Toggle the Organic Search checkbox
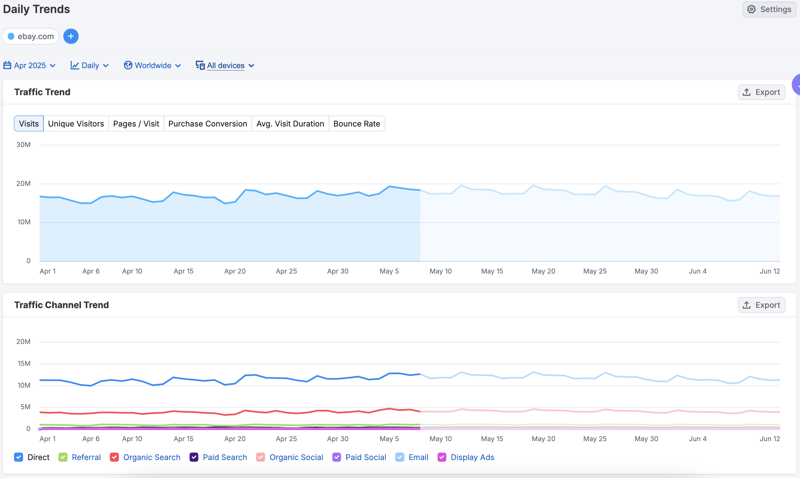The height and width of the screenshot is (478, 800). [x=114, y=457]
